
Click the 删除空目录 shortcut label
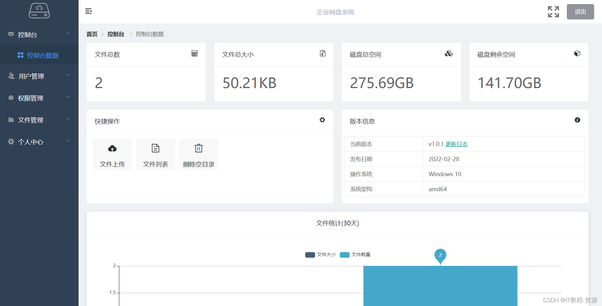[199, 164]
